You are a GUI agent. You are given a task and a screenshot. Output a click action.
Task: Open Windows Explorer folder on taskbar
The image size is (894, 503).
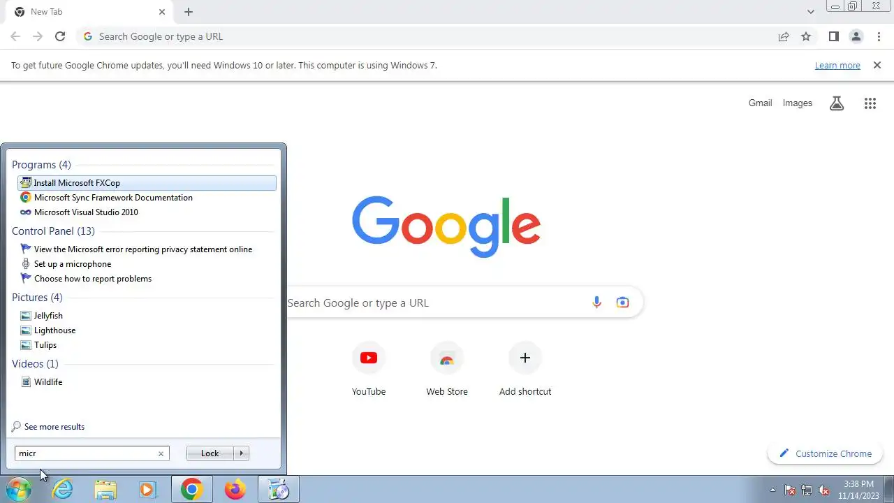[x=105, y=489]
